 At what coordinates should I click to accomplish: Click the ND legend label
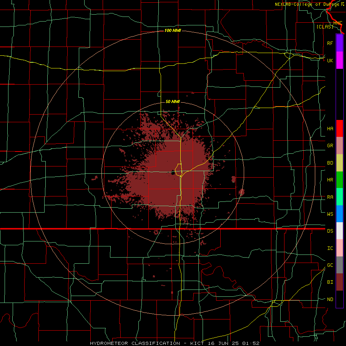point(330,299)
